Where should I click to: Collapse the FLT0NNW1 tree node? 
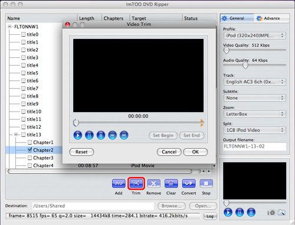click(9, 27)
